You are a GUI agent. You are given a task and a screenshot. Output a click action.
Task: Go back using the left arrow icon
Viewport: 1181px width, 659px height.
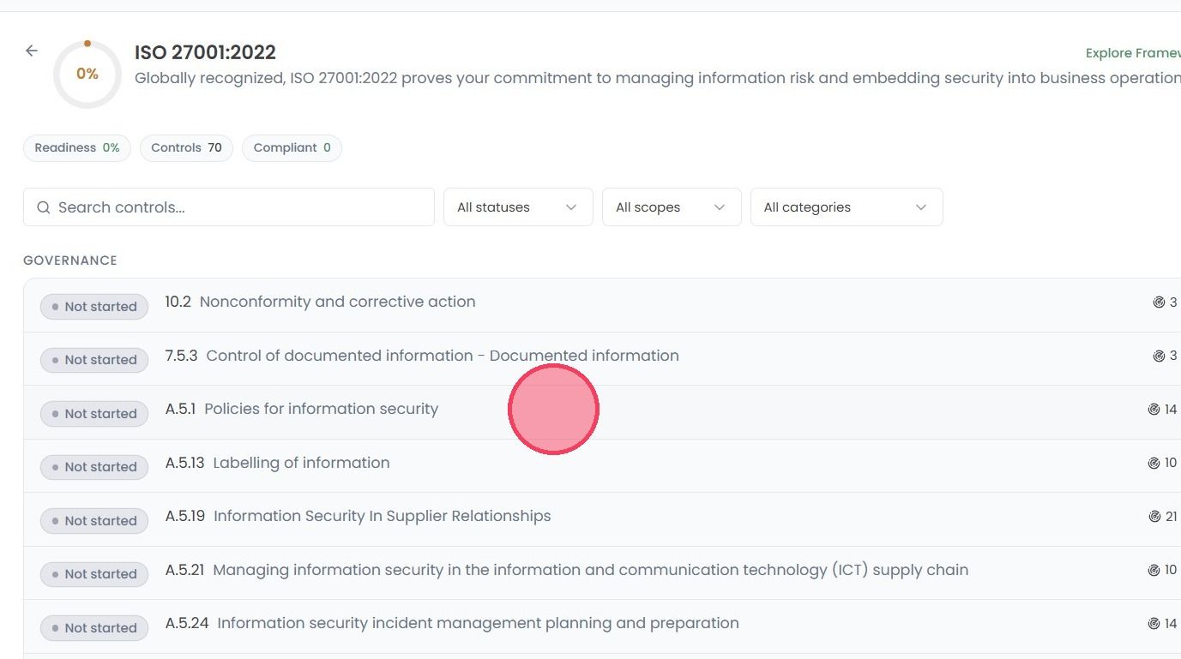[x=32, y=51]
